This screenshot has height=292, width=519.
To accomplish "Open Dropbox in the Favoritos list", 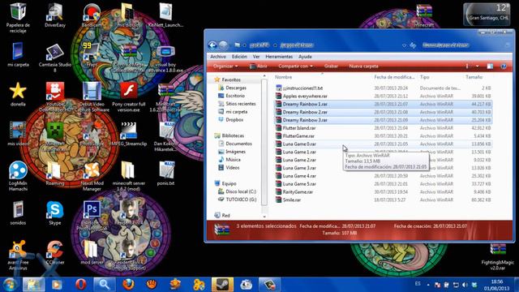I will [234, 120].
